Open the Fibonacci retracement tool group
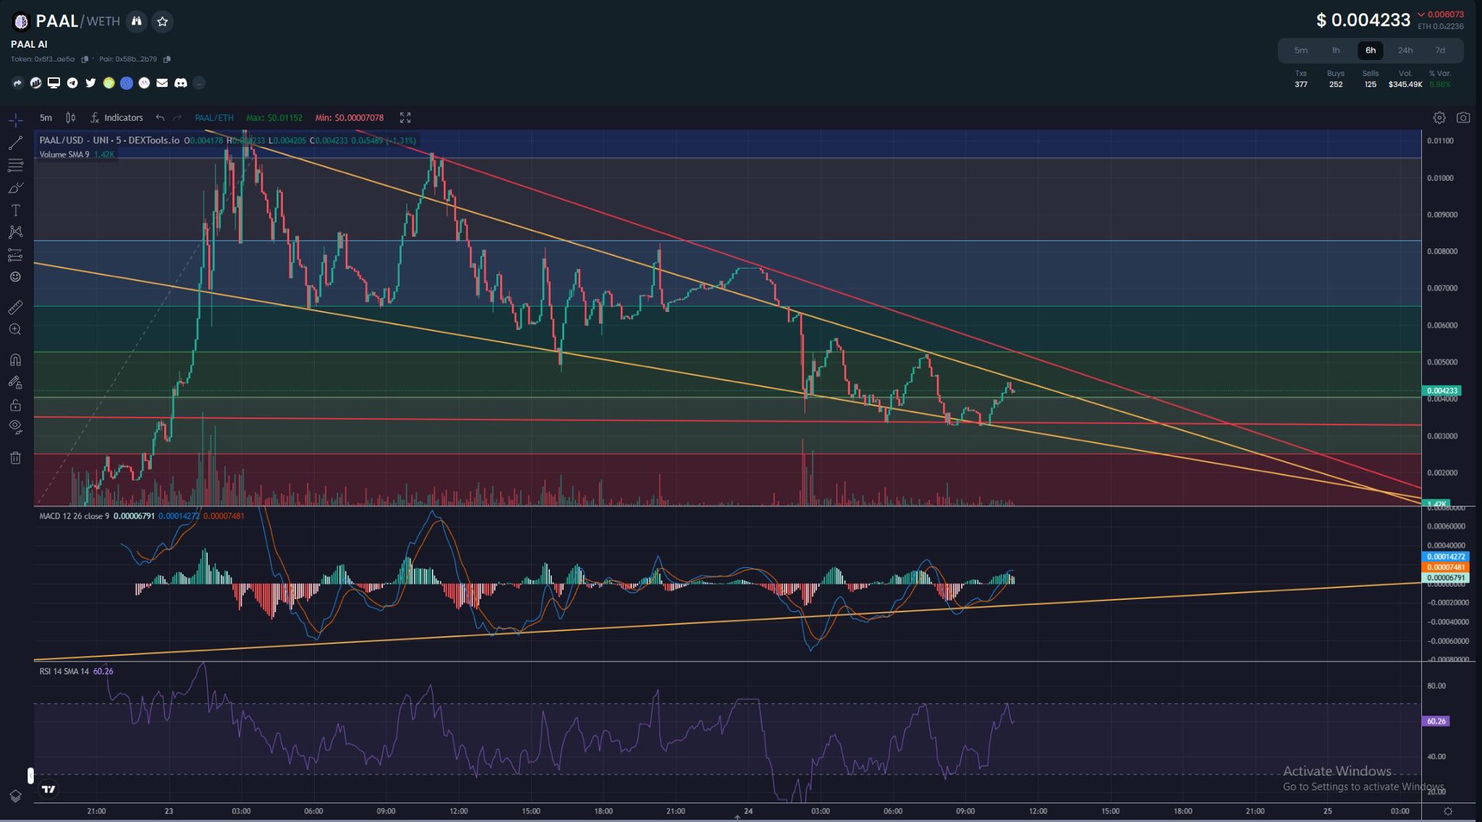This screenshot has width=1482, height=822. click(15, 166)
